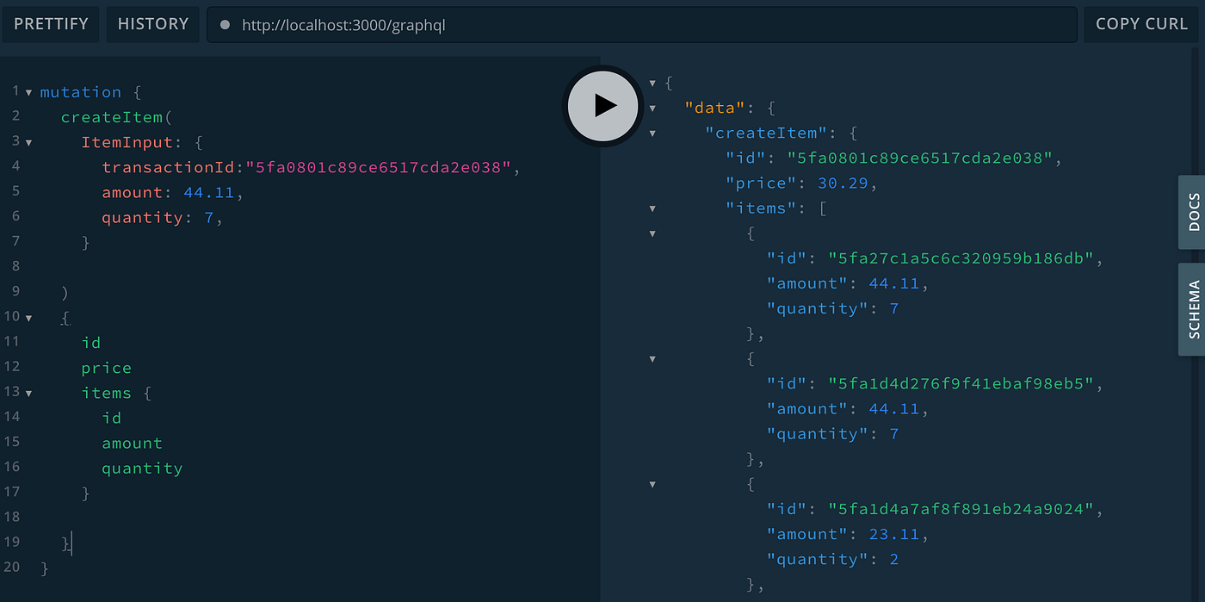Image resolution: width=1205 pixels, height=602 pixels.
Task: Open the SCHEMA side panel
Action: 1192,309
